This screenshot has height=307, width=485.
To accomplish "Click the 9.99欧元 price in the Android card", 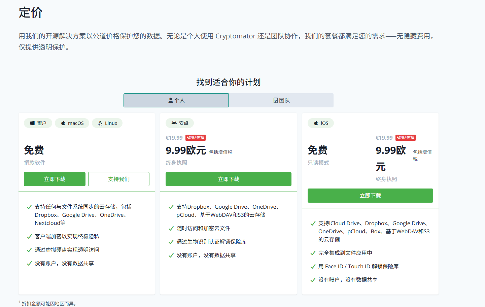I will coord(185,150).
